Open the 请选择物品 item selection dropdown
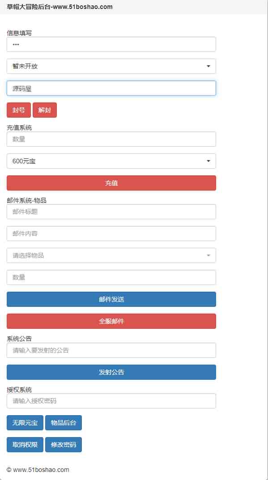This screenshot has width=268, height=480. 111,255
